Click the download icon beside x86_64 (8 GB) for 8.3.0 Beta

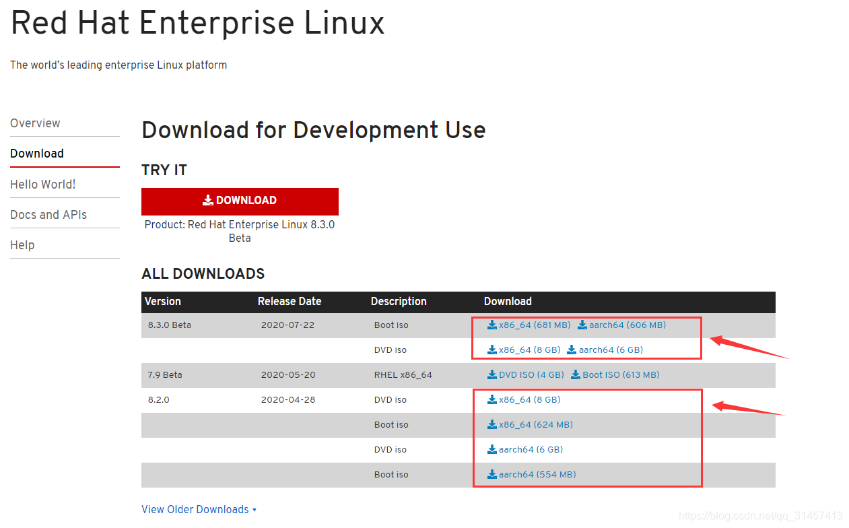pyautogui.click(x=491, y=350)
